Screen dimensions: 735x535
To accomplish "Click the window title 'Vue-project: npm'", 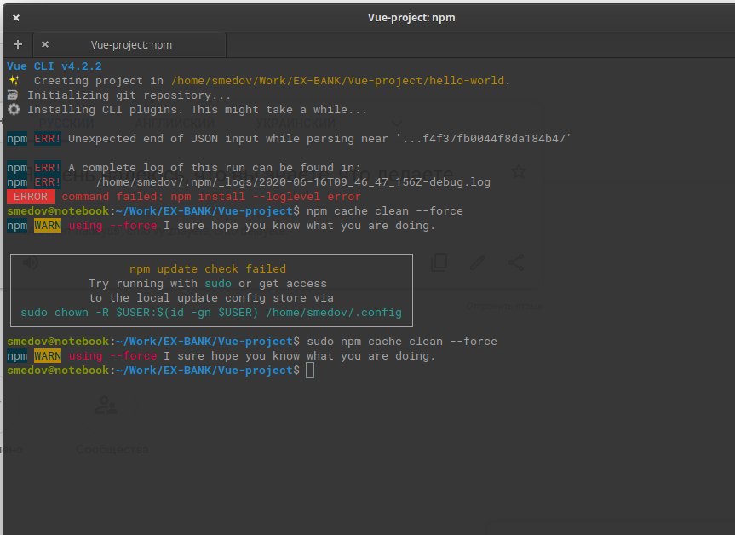I will click(411, 18).
